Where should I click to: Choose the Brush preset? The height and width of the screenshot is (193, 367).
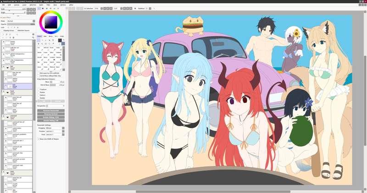(x=52, y=49)
